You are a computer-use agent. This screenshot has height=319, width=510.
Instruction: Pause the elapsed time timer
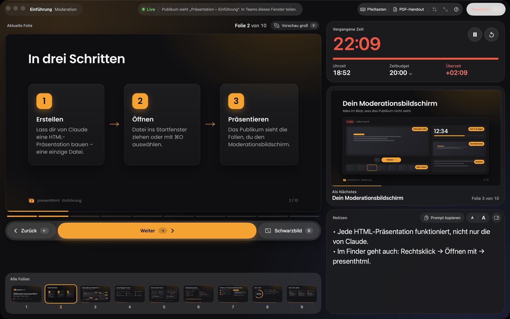475,34
